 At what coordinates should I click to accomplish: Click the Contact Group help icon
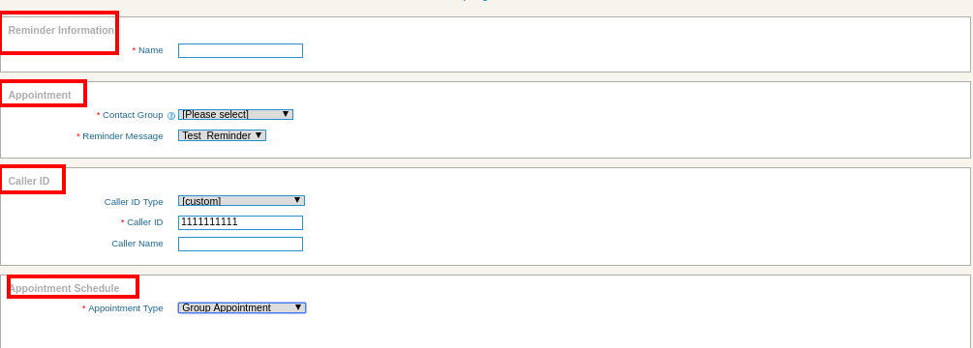point(171,116)
